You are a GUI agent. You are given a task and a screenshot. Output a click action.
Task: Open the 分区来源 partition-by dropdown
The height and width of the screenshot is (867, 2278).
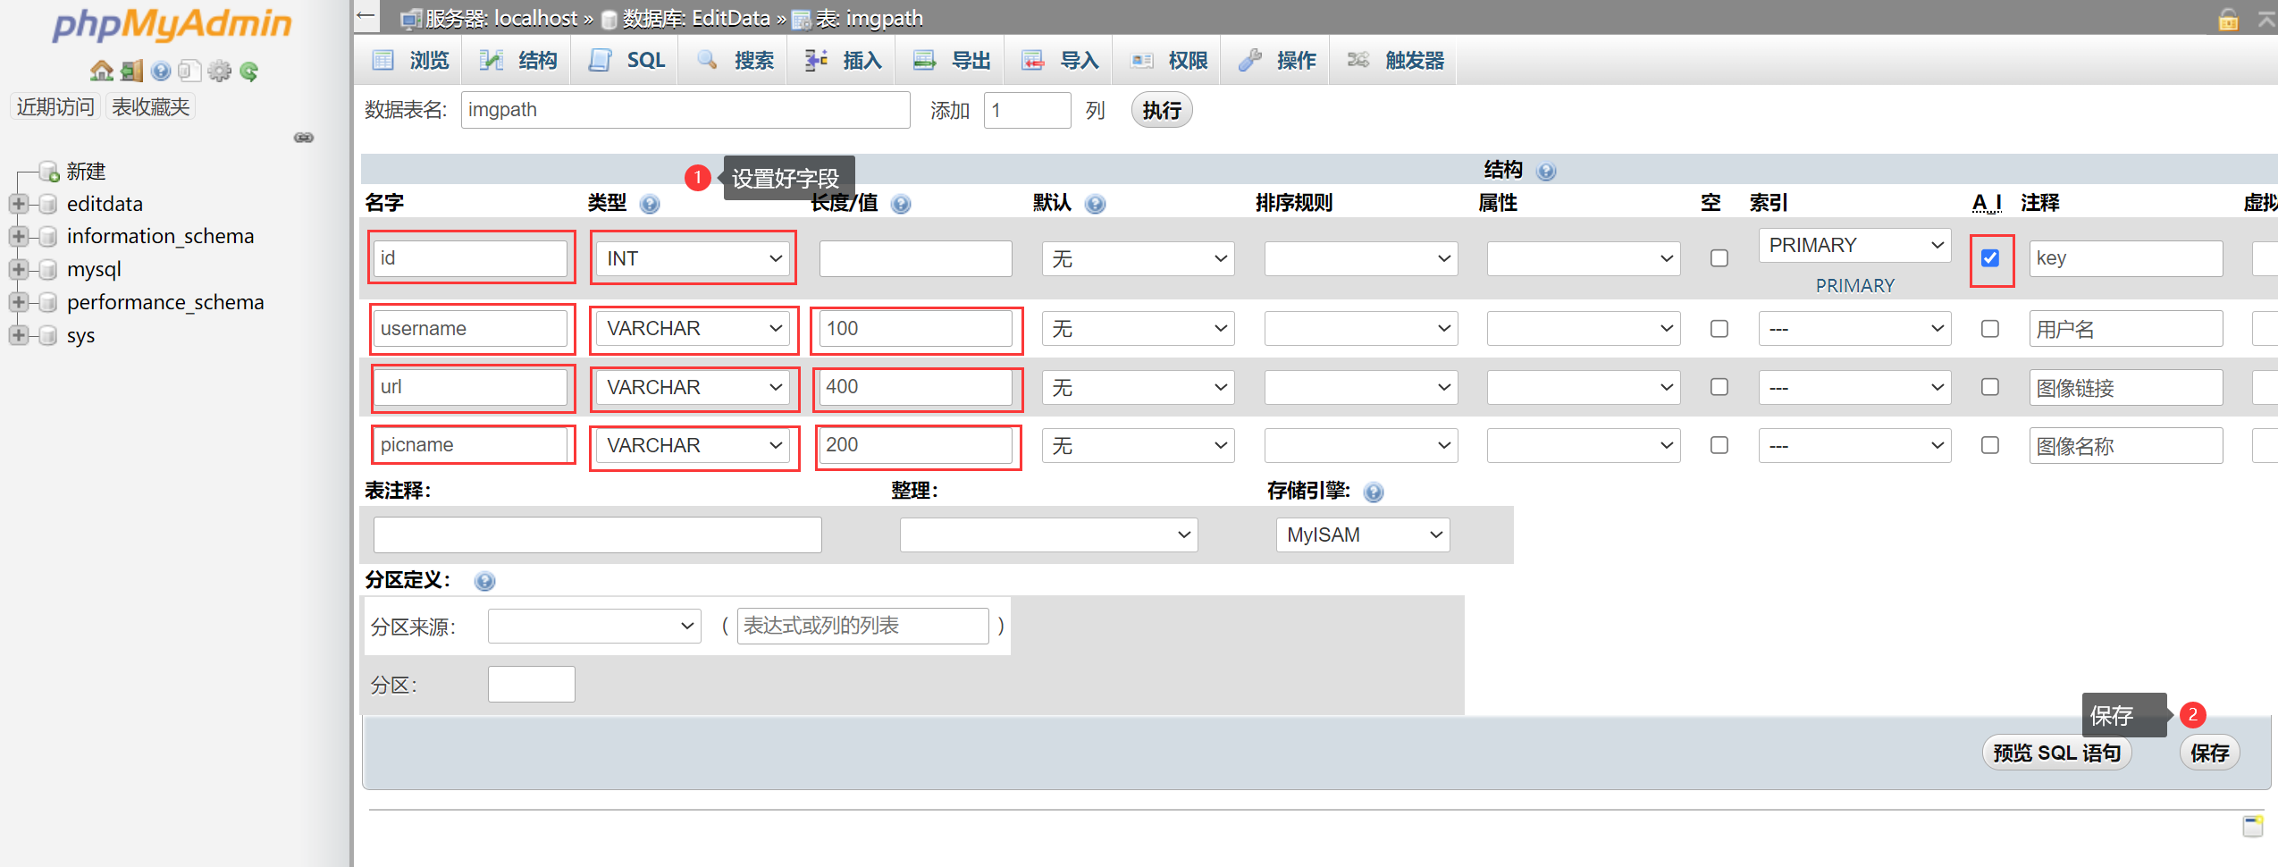(594, 626)
